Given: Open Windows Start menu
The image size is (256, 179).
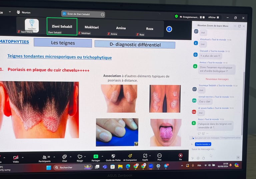Looking at the screenshot, I should (x=49, y=168).
